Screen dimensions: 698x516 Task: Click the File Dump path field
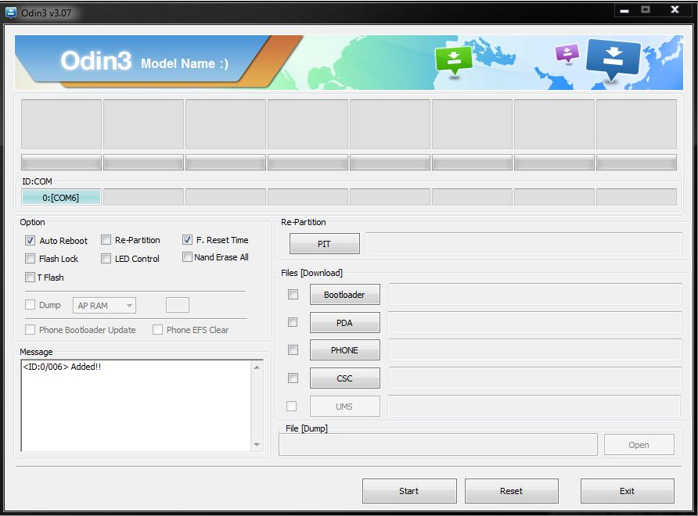[x=438, y=445]
